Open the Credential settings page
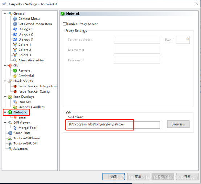The image size is (201, 184). click(26, 76)
